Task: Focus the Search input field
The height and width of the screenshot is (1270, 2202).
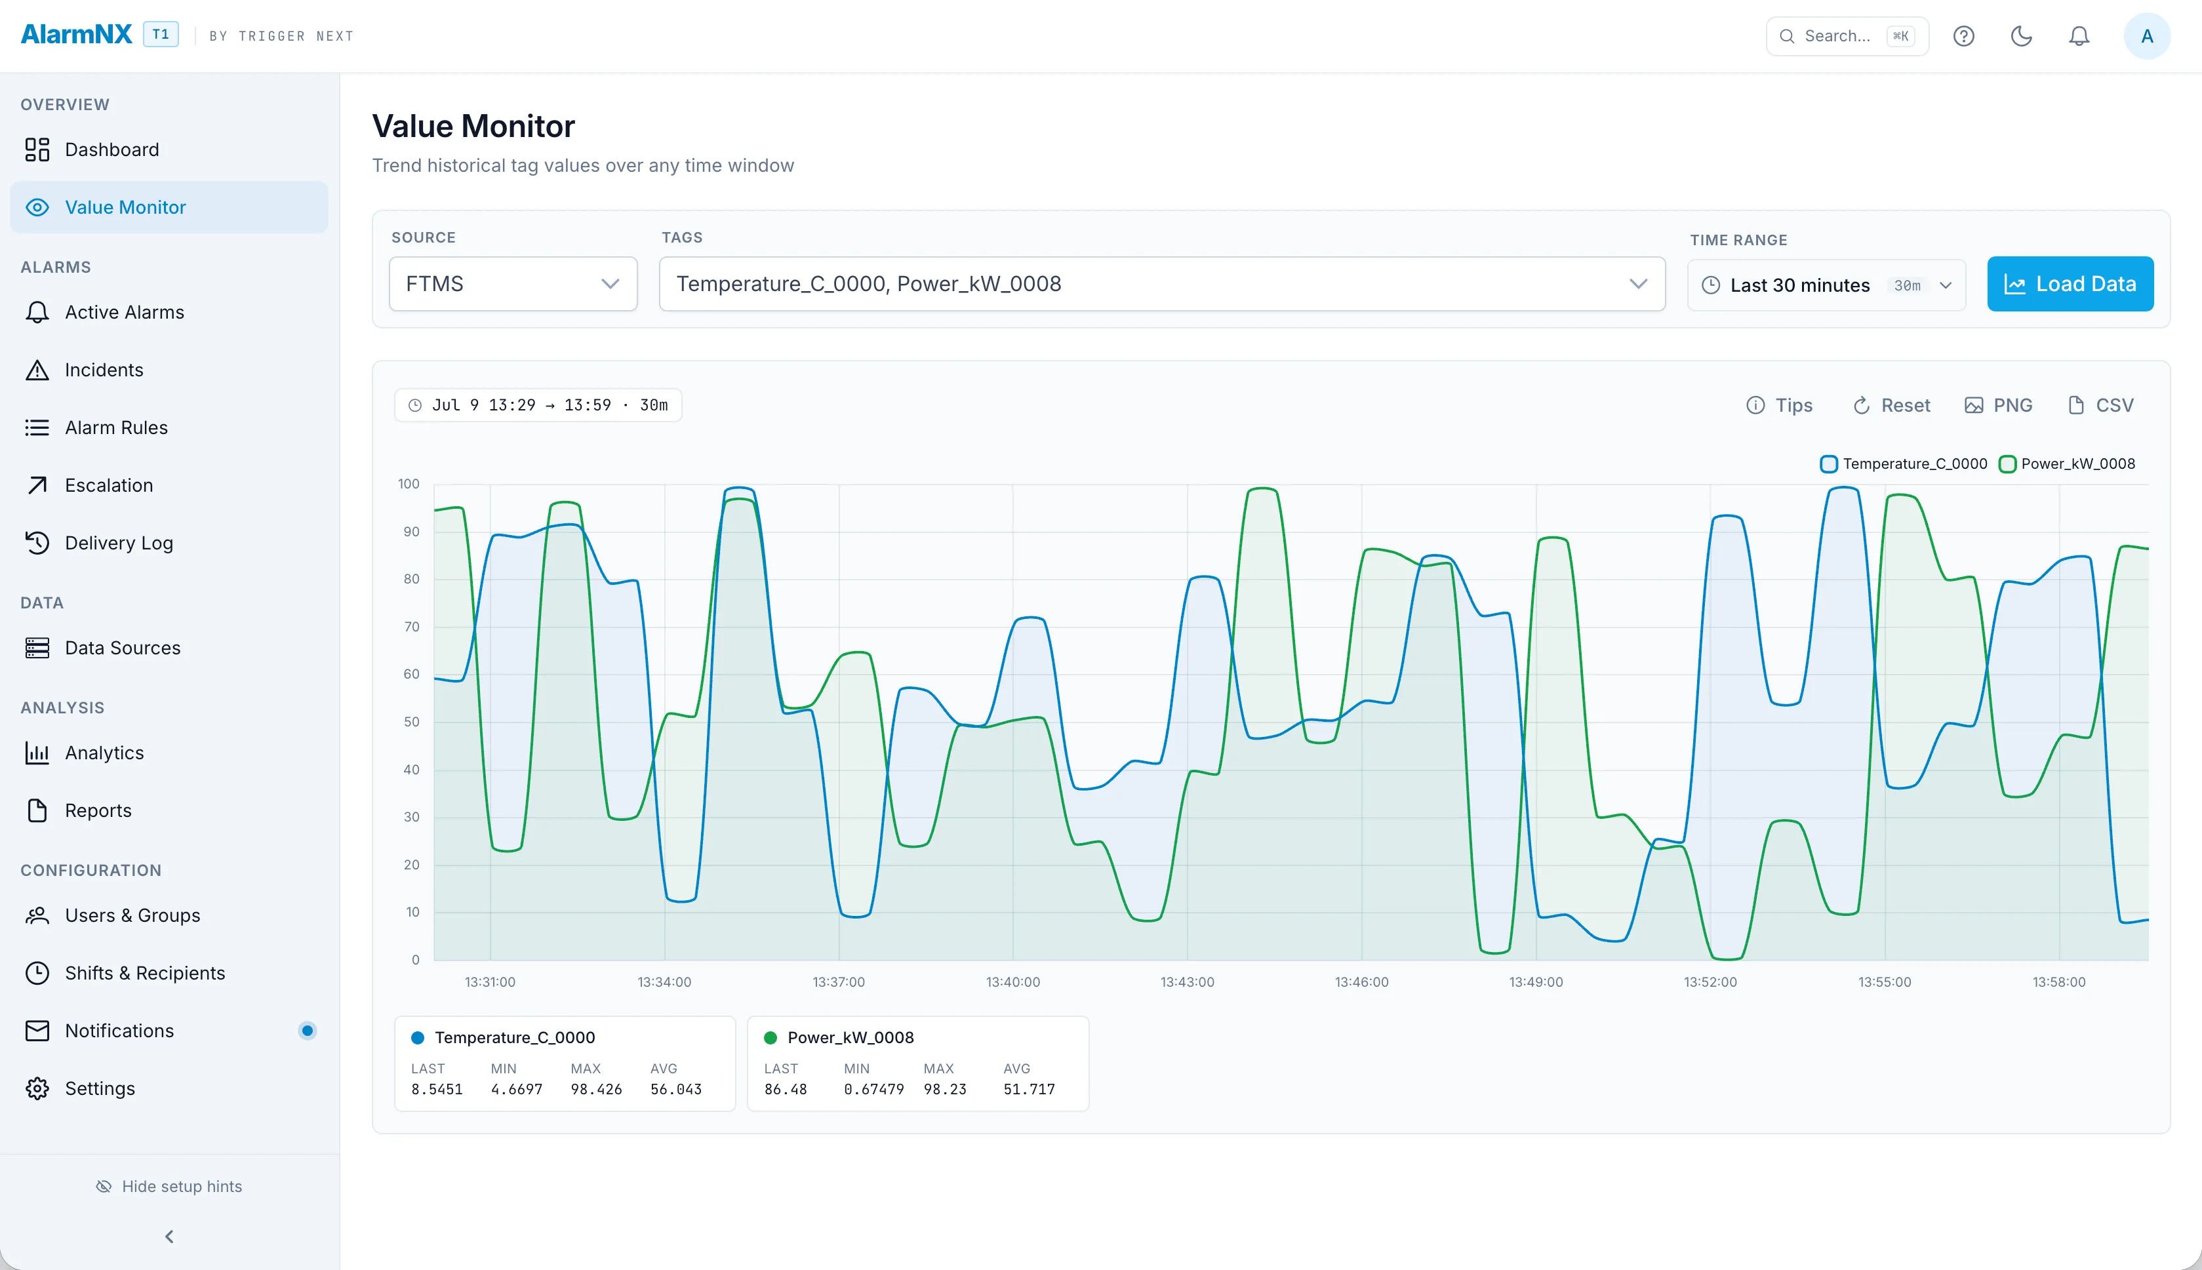Action: [1847, 36]
